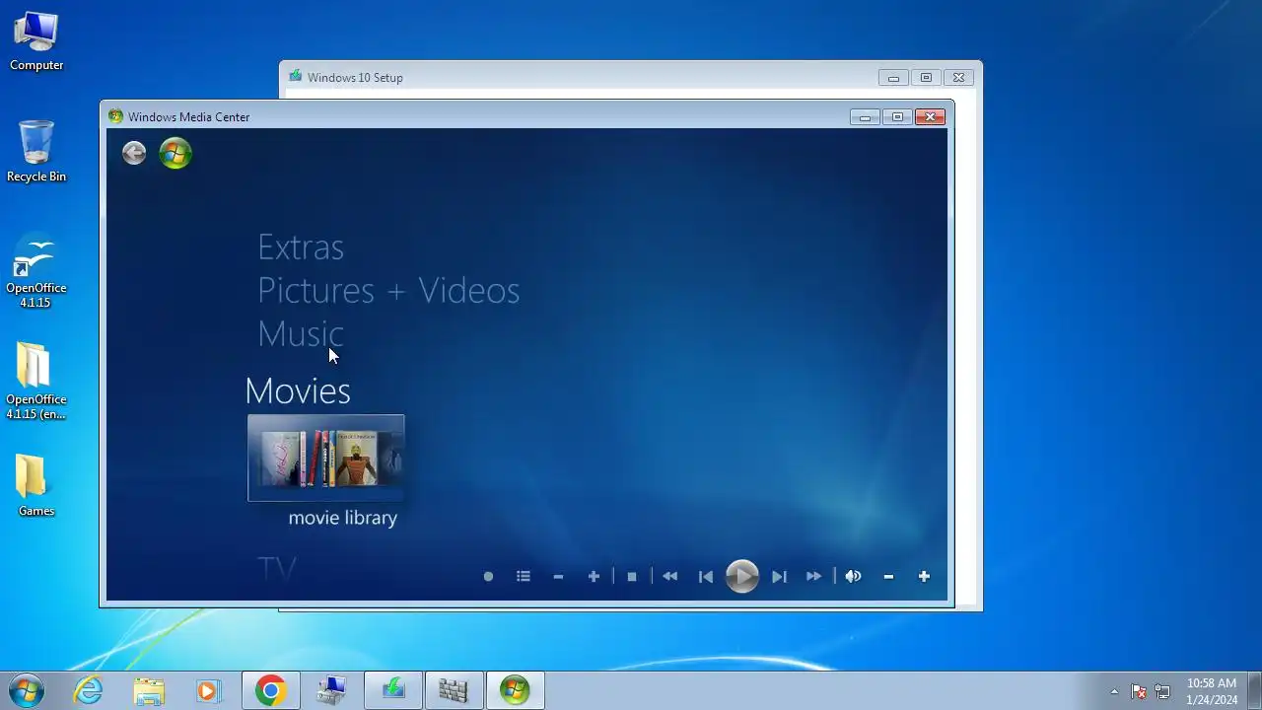
Task: Launch Internet Explorer from taskbar
Action: point(89,690)
